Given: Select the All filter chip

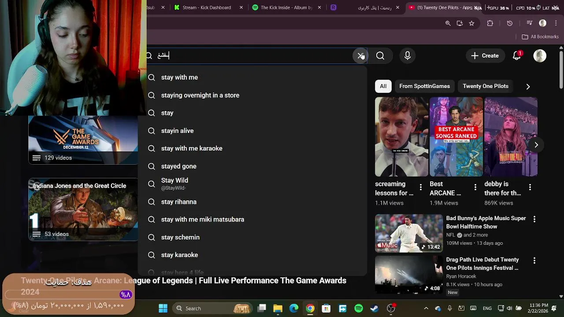Looking at the screenshot, I should pos(383,86).
